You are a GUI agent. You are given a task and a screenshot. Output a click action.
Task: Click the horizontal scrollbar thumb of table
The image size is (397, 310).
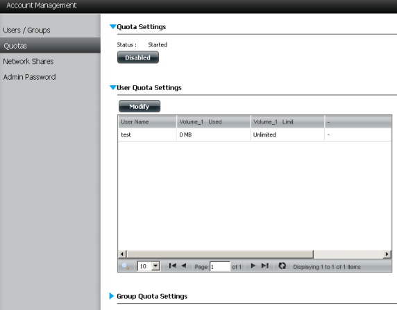point(220,254)
